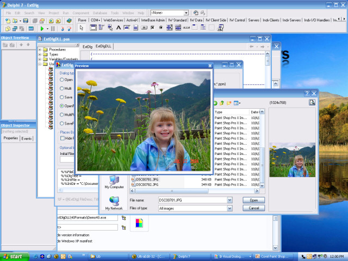Image resolution: width=348 pixels, height=261 pixels.
Task: Pick the Button component icon in palette
Action: pos(144,28)
